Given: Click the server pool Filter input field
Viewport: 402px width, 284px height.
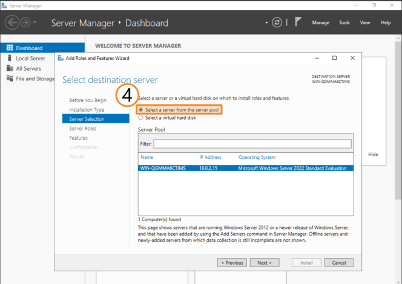Looking at the screenshot, I should coord(252,144).
